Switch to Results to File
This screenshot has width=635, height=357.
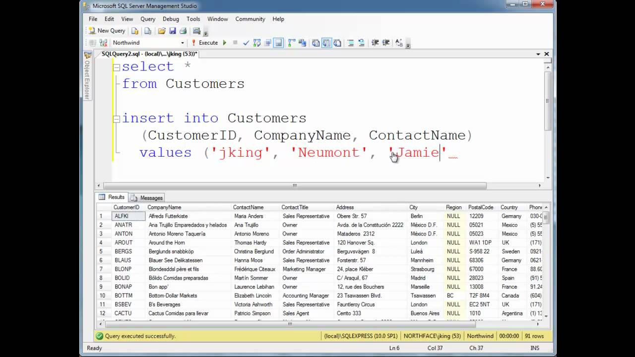pyautogui.click(x=337, y=43)
